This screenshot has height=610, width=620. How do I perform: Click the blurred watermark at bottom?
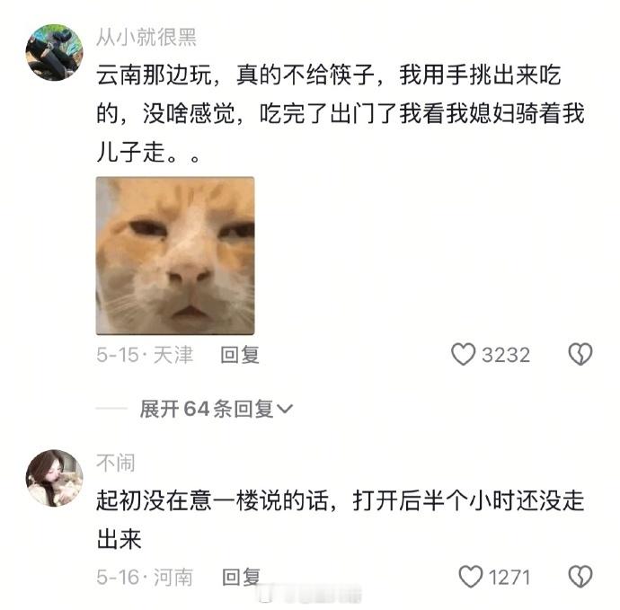pyautogui.click(x=309, y=594)
